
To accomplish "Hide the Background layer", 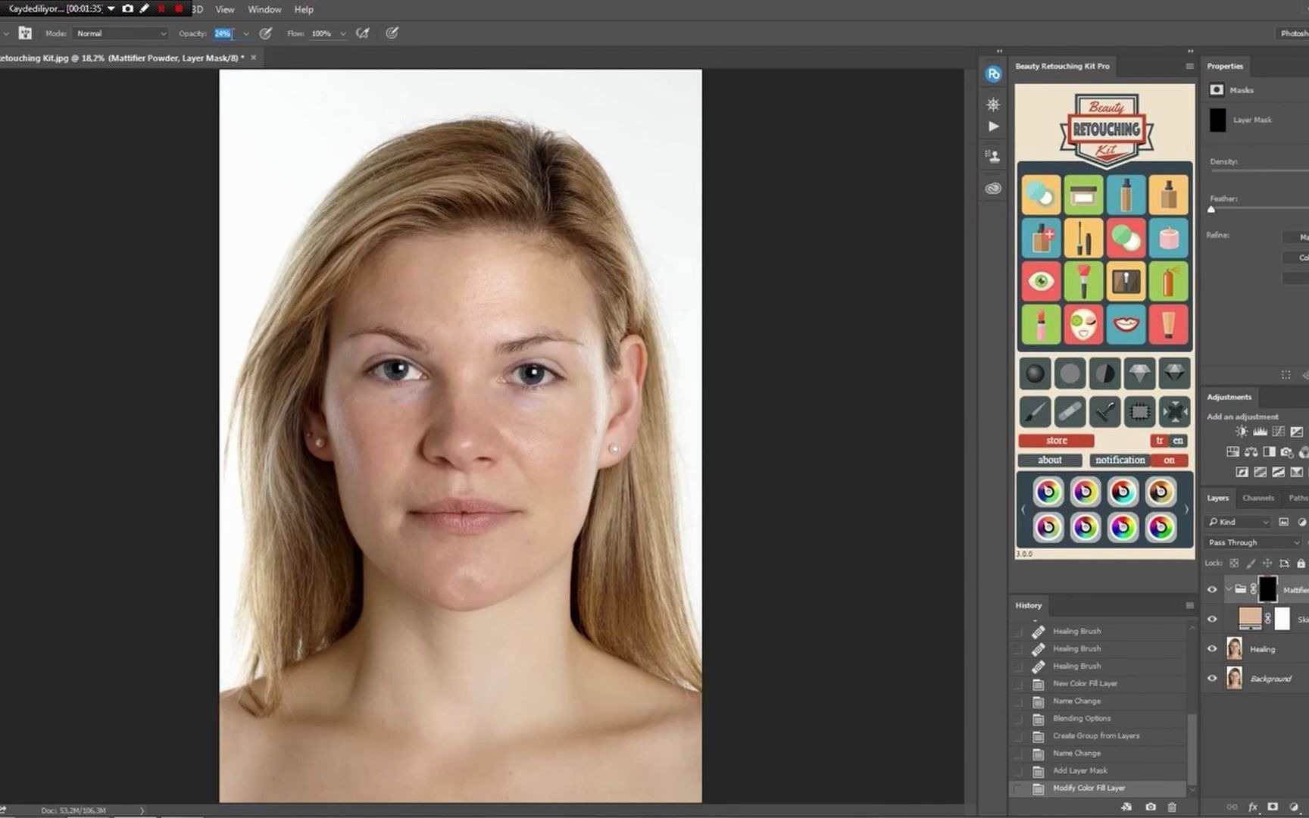I will point(1213,678).
